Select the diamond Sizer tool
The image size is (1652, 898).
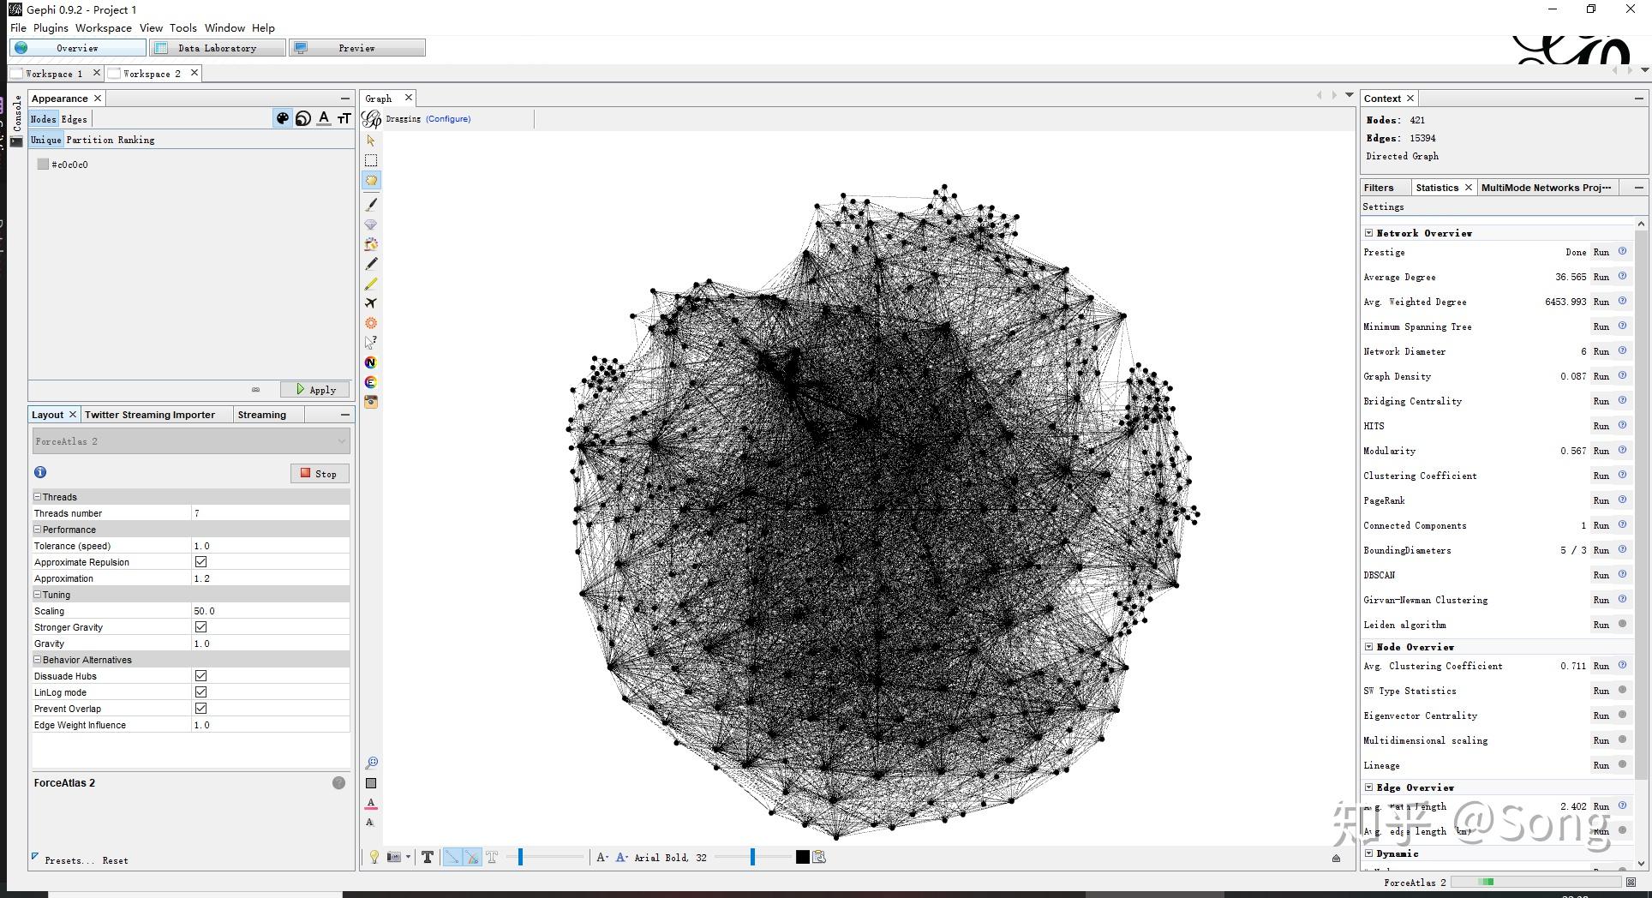(371, 224)
